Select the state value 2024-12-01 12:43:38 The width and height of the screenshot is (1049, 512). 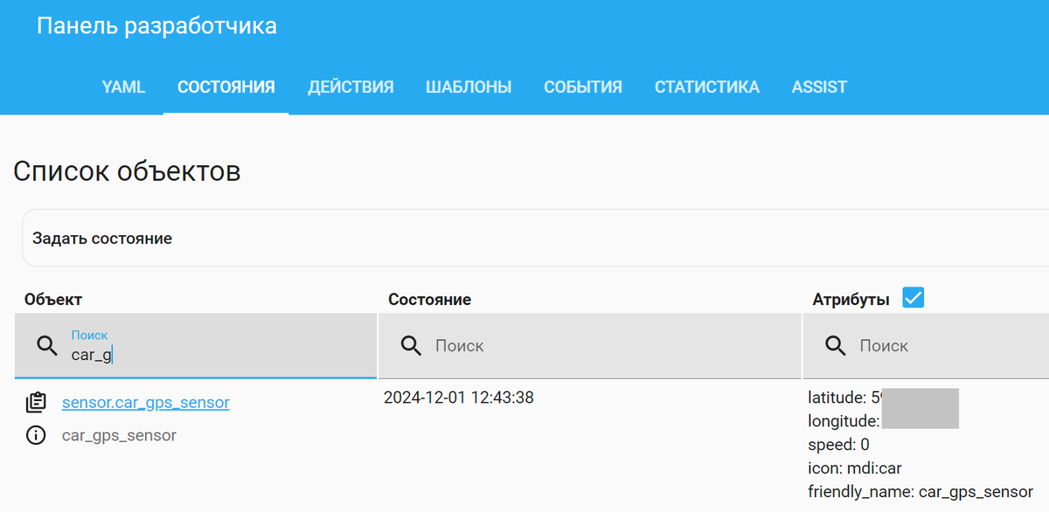[459, 398]
